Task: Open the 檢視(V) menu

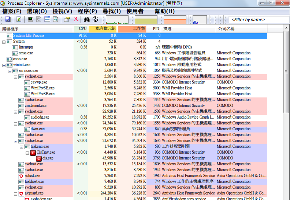Action: tap(62, 11)
